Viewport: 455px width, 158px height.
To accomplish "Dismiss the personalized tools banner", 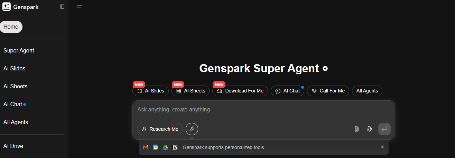I will click(x=382, y=147).
